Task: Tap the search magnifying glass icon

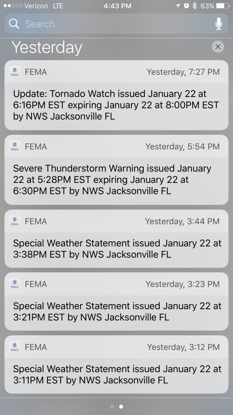Action: (x=14, y=24)
